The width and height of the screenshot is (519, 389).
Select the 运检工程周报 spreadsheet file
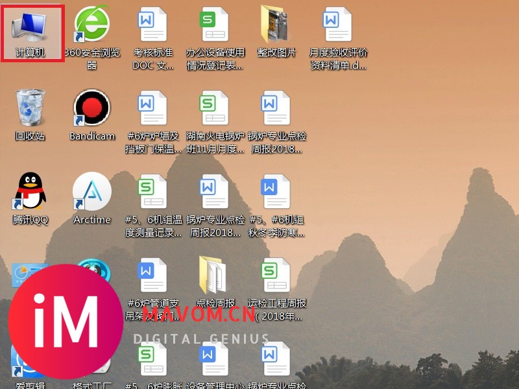(x=277, y=275)
